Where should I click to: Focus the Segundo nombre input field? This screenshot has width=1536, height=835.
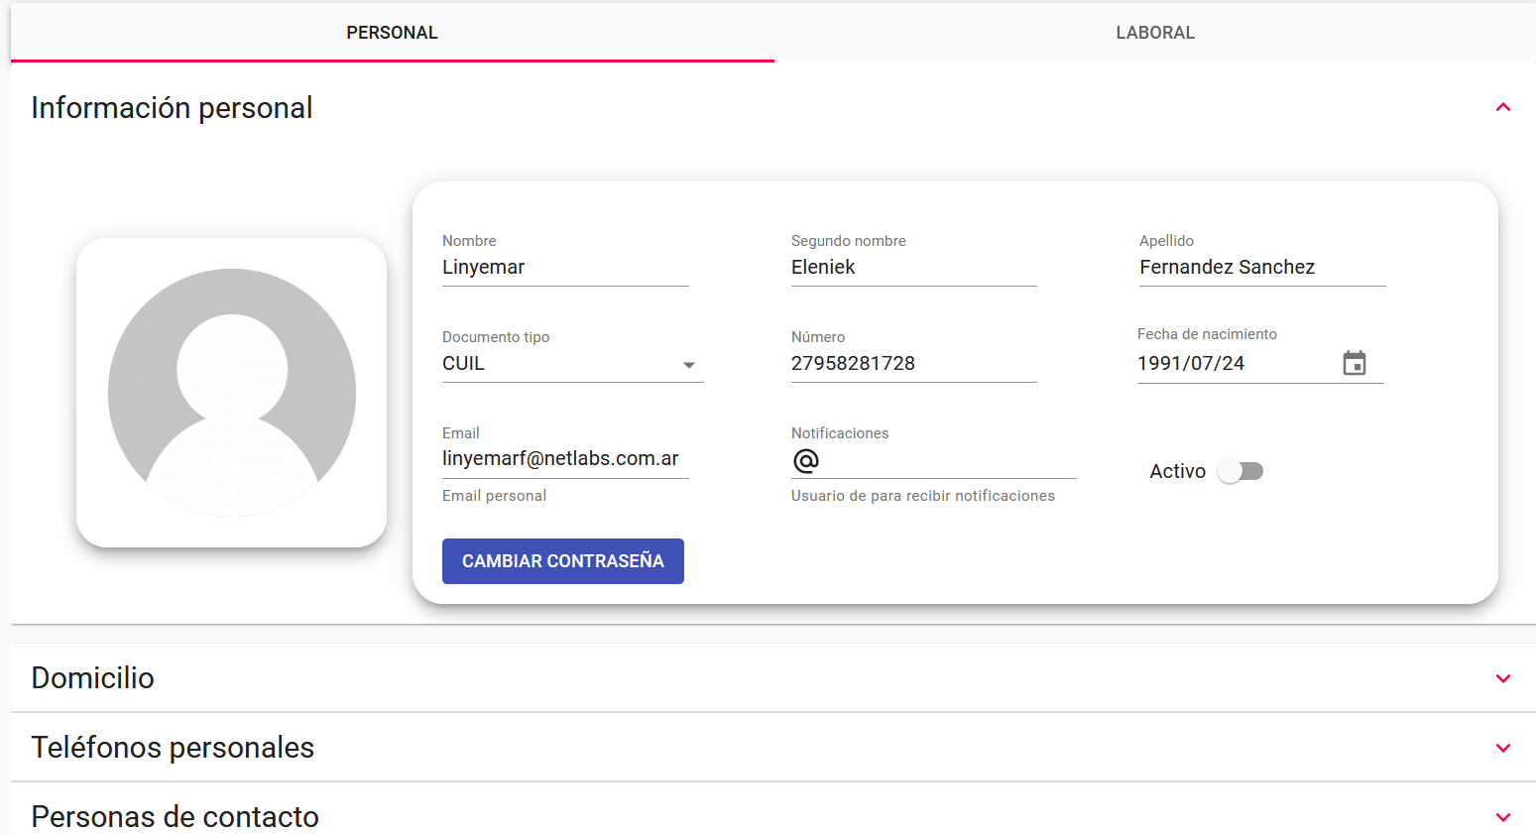913,268
